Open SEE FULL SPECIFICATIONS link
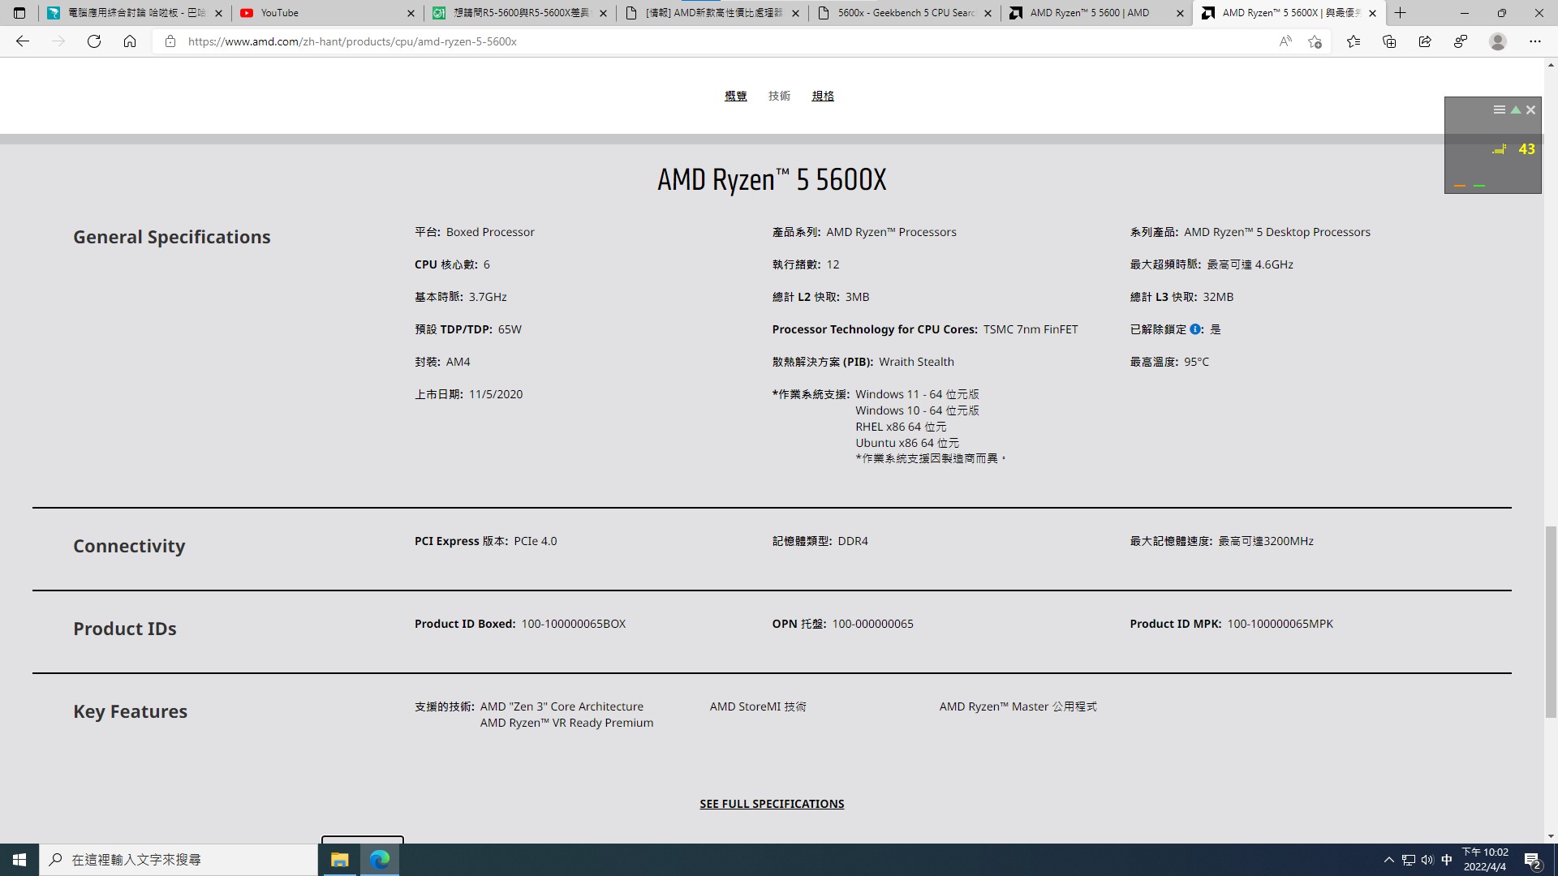 [x=772, y=804]
